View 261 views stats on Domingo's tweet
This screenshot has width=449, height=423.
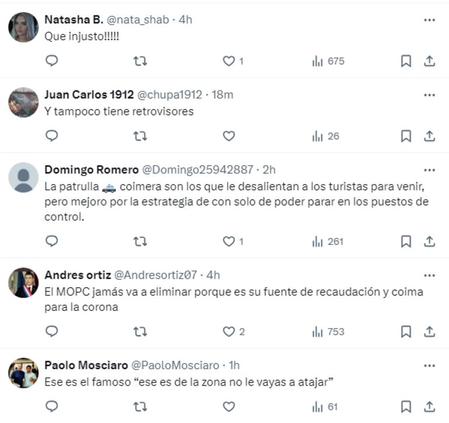(328, 241)
